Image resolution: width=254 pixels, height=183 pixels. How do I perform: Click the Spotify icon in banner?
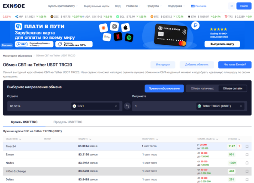129,38
